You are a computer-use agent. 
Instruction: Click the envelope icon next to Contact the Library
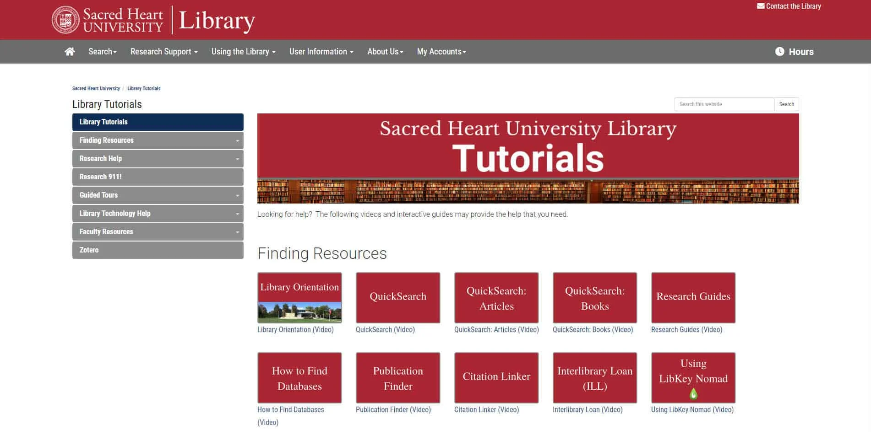coord(761,6)
